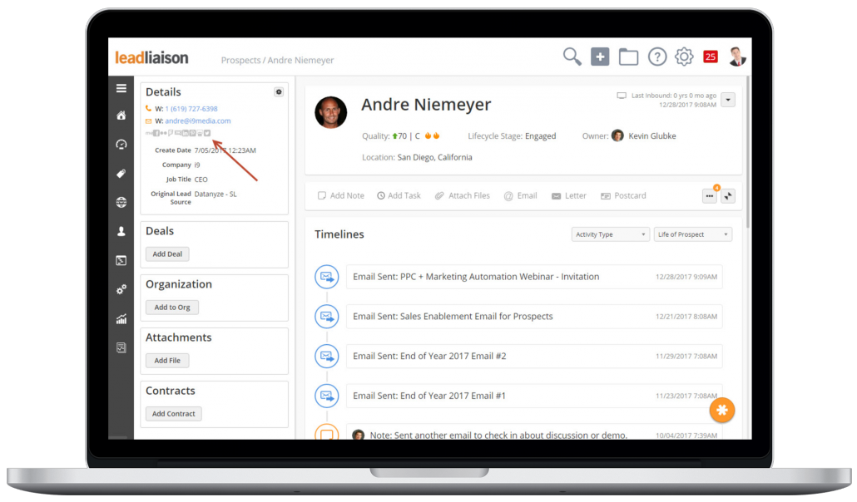This screenshot has width=857, height=502.
Task: Click the orange asterisk floating button
Action: click(x=722, y=411)
